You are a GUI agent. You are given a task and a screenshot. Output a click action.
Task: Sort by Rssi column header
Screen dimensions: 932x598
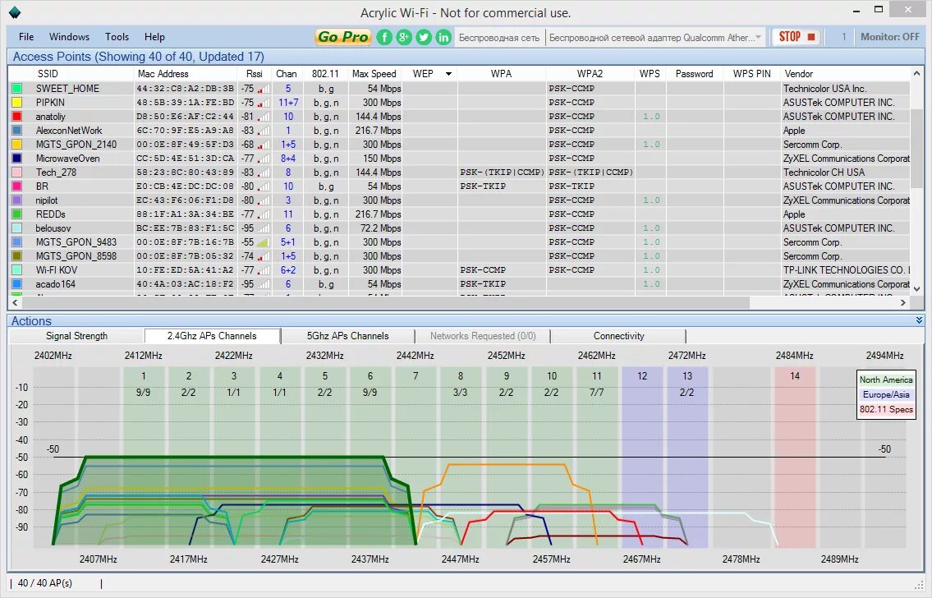255,74
